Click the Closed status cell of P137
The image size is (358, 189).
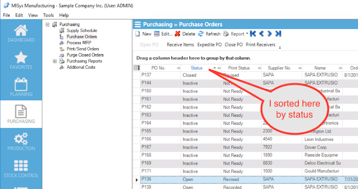[x=201, y=75]
